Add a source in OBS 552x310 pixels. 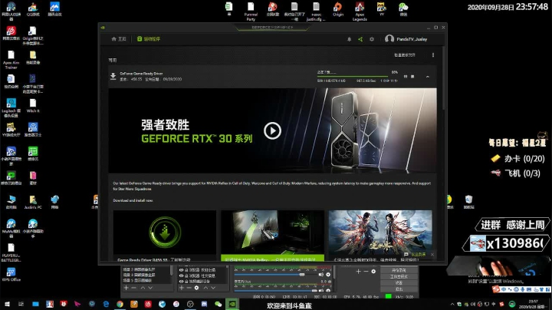pos(181,288)
